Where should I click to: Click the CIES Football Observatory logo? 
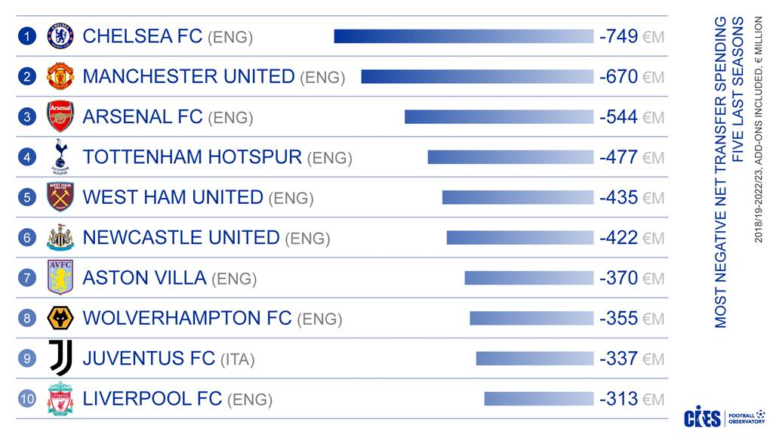[x=725, y=418]
